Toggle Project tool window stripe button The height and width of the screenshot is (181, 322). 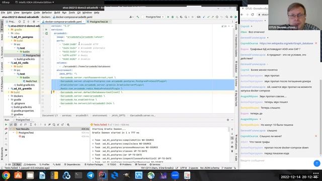coord(2,25)
